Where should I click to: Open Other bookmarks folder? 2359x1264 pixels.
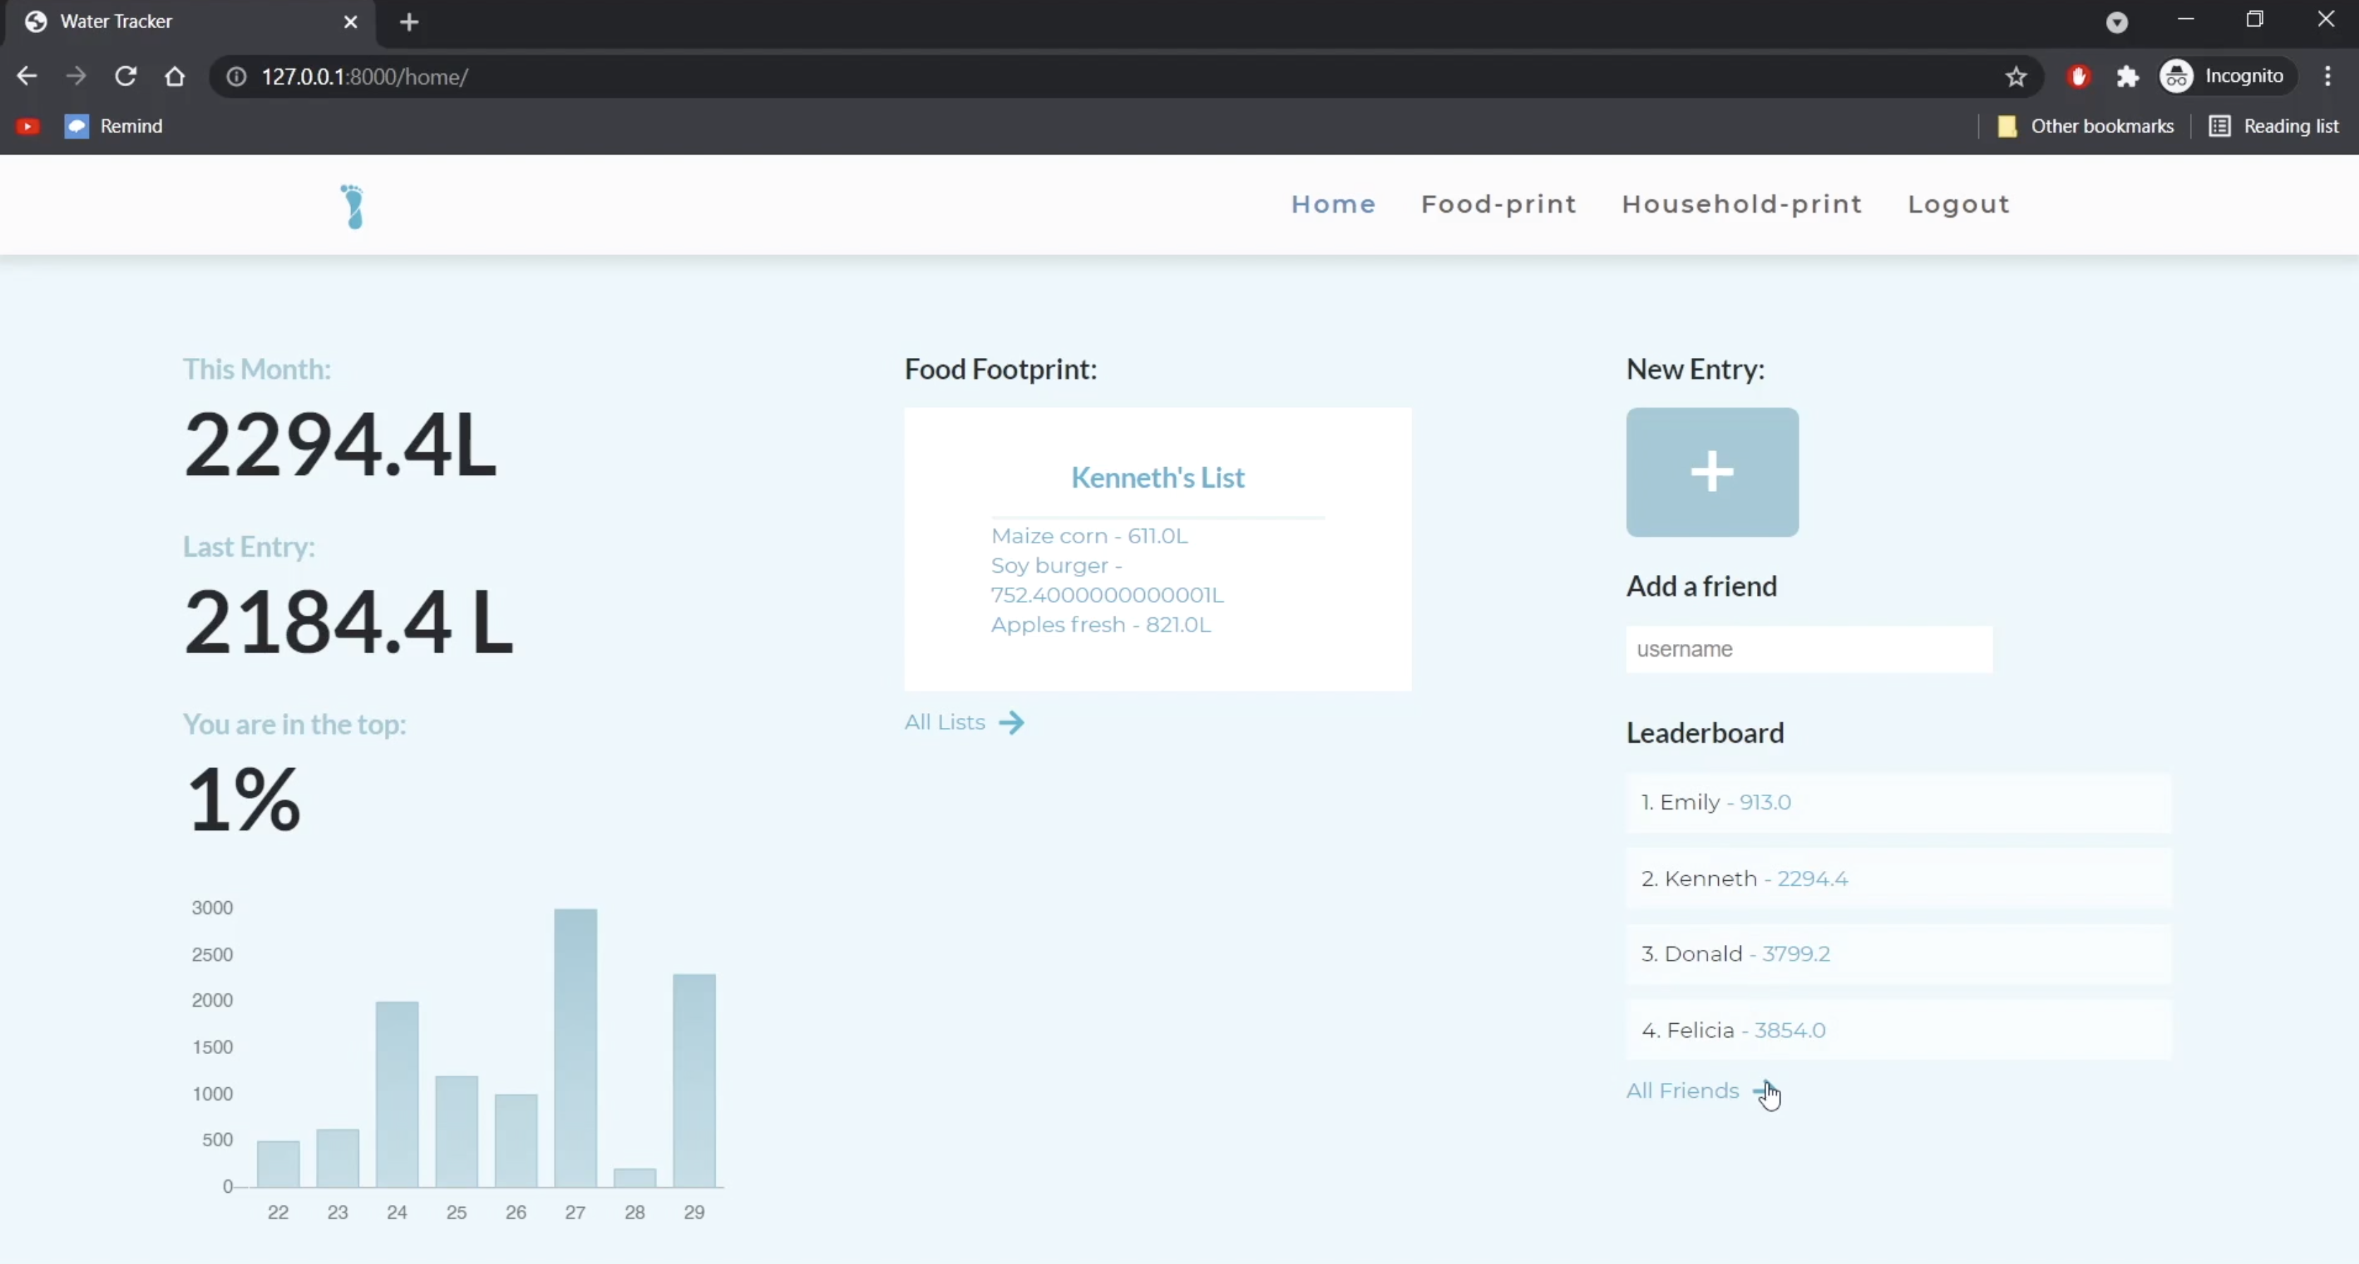click(2085, 126)
